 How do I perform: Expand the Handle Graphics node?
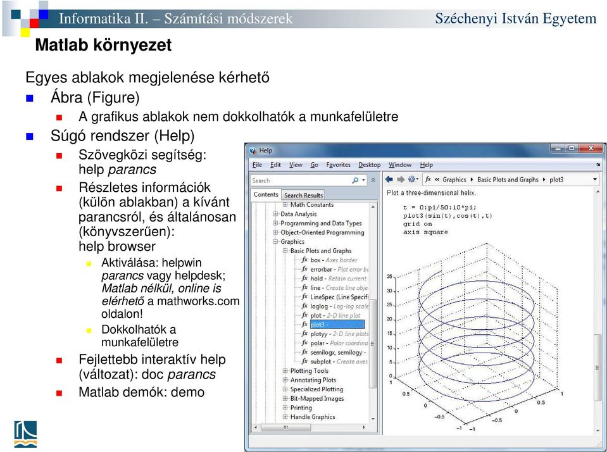(285, 417)
